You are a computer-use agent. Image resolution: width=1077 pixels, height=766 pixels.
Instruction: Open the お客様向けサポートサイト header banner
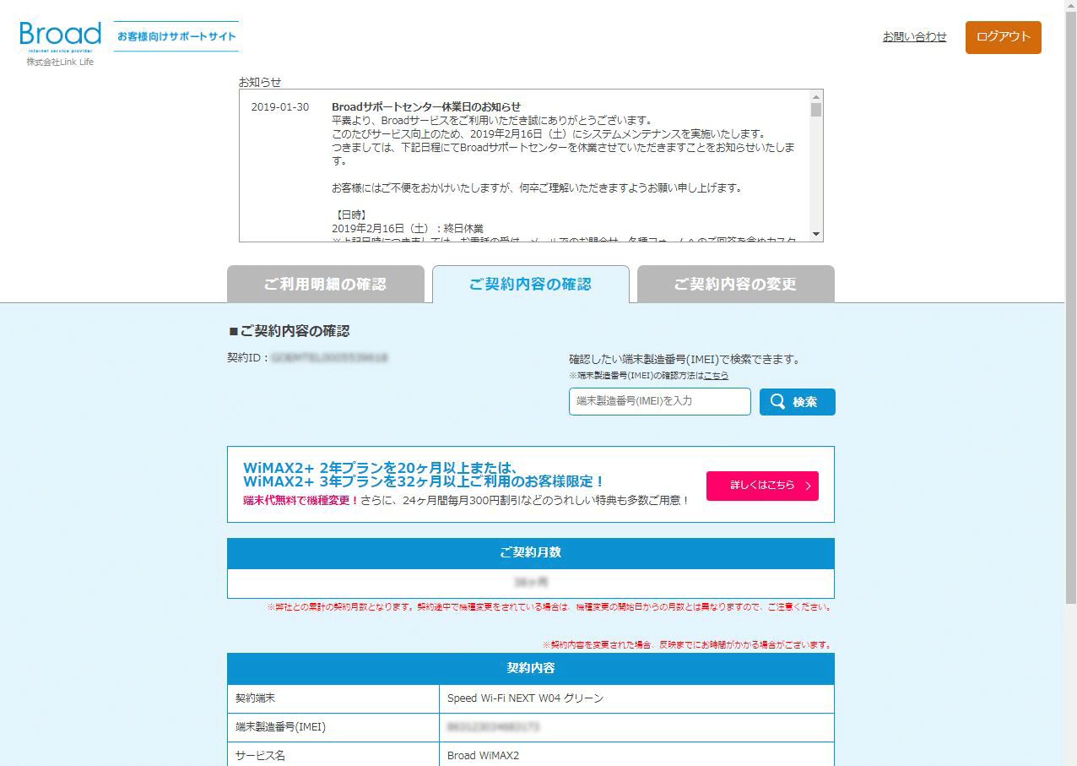click(x=176, y=36)
